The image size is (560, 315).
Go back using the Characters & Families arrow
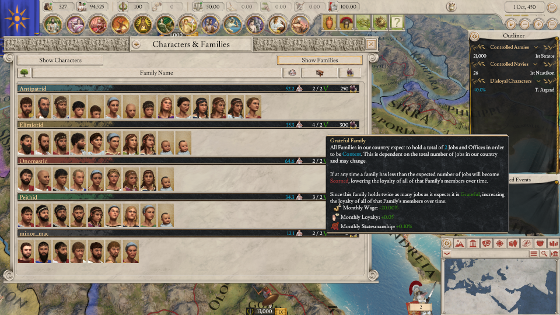pyautogui.click(x=136, y=44)
